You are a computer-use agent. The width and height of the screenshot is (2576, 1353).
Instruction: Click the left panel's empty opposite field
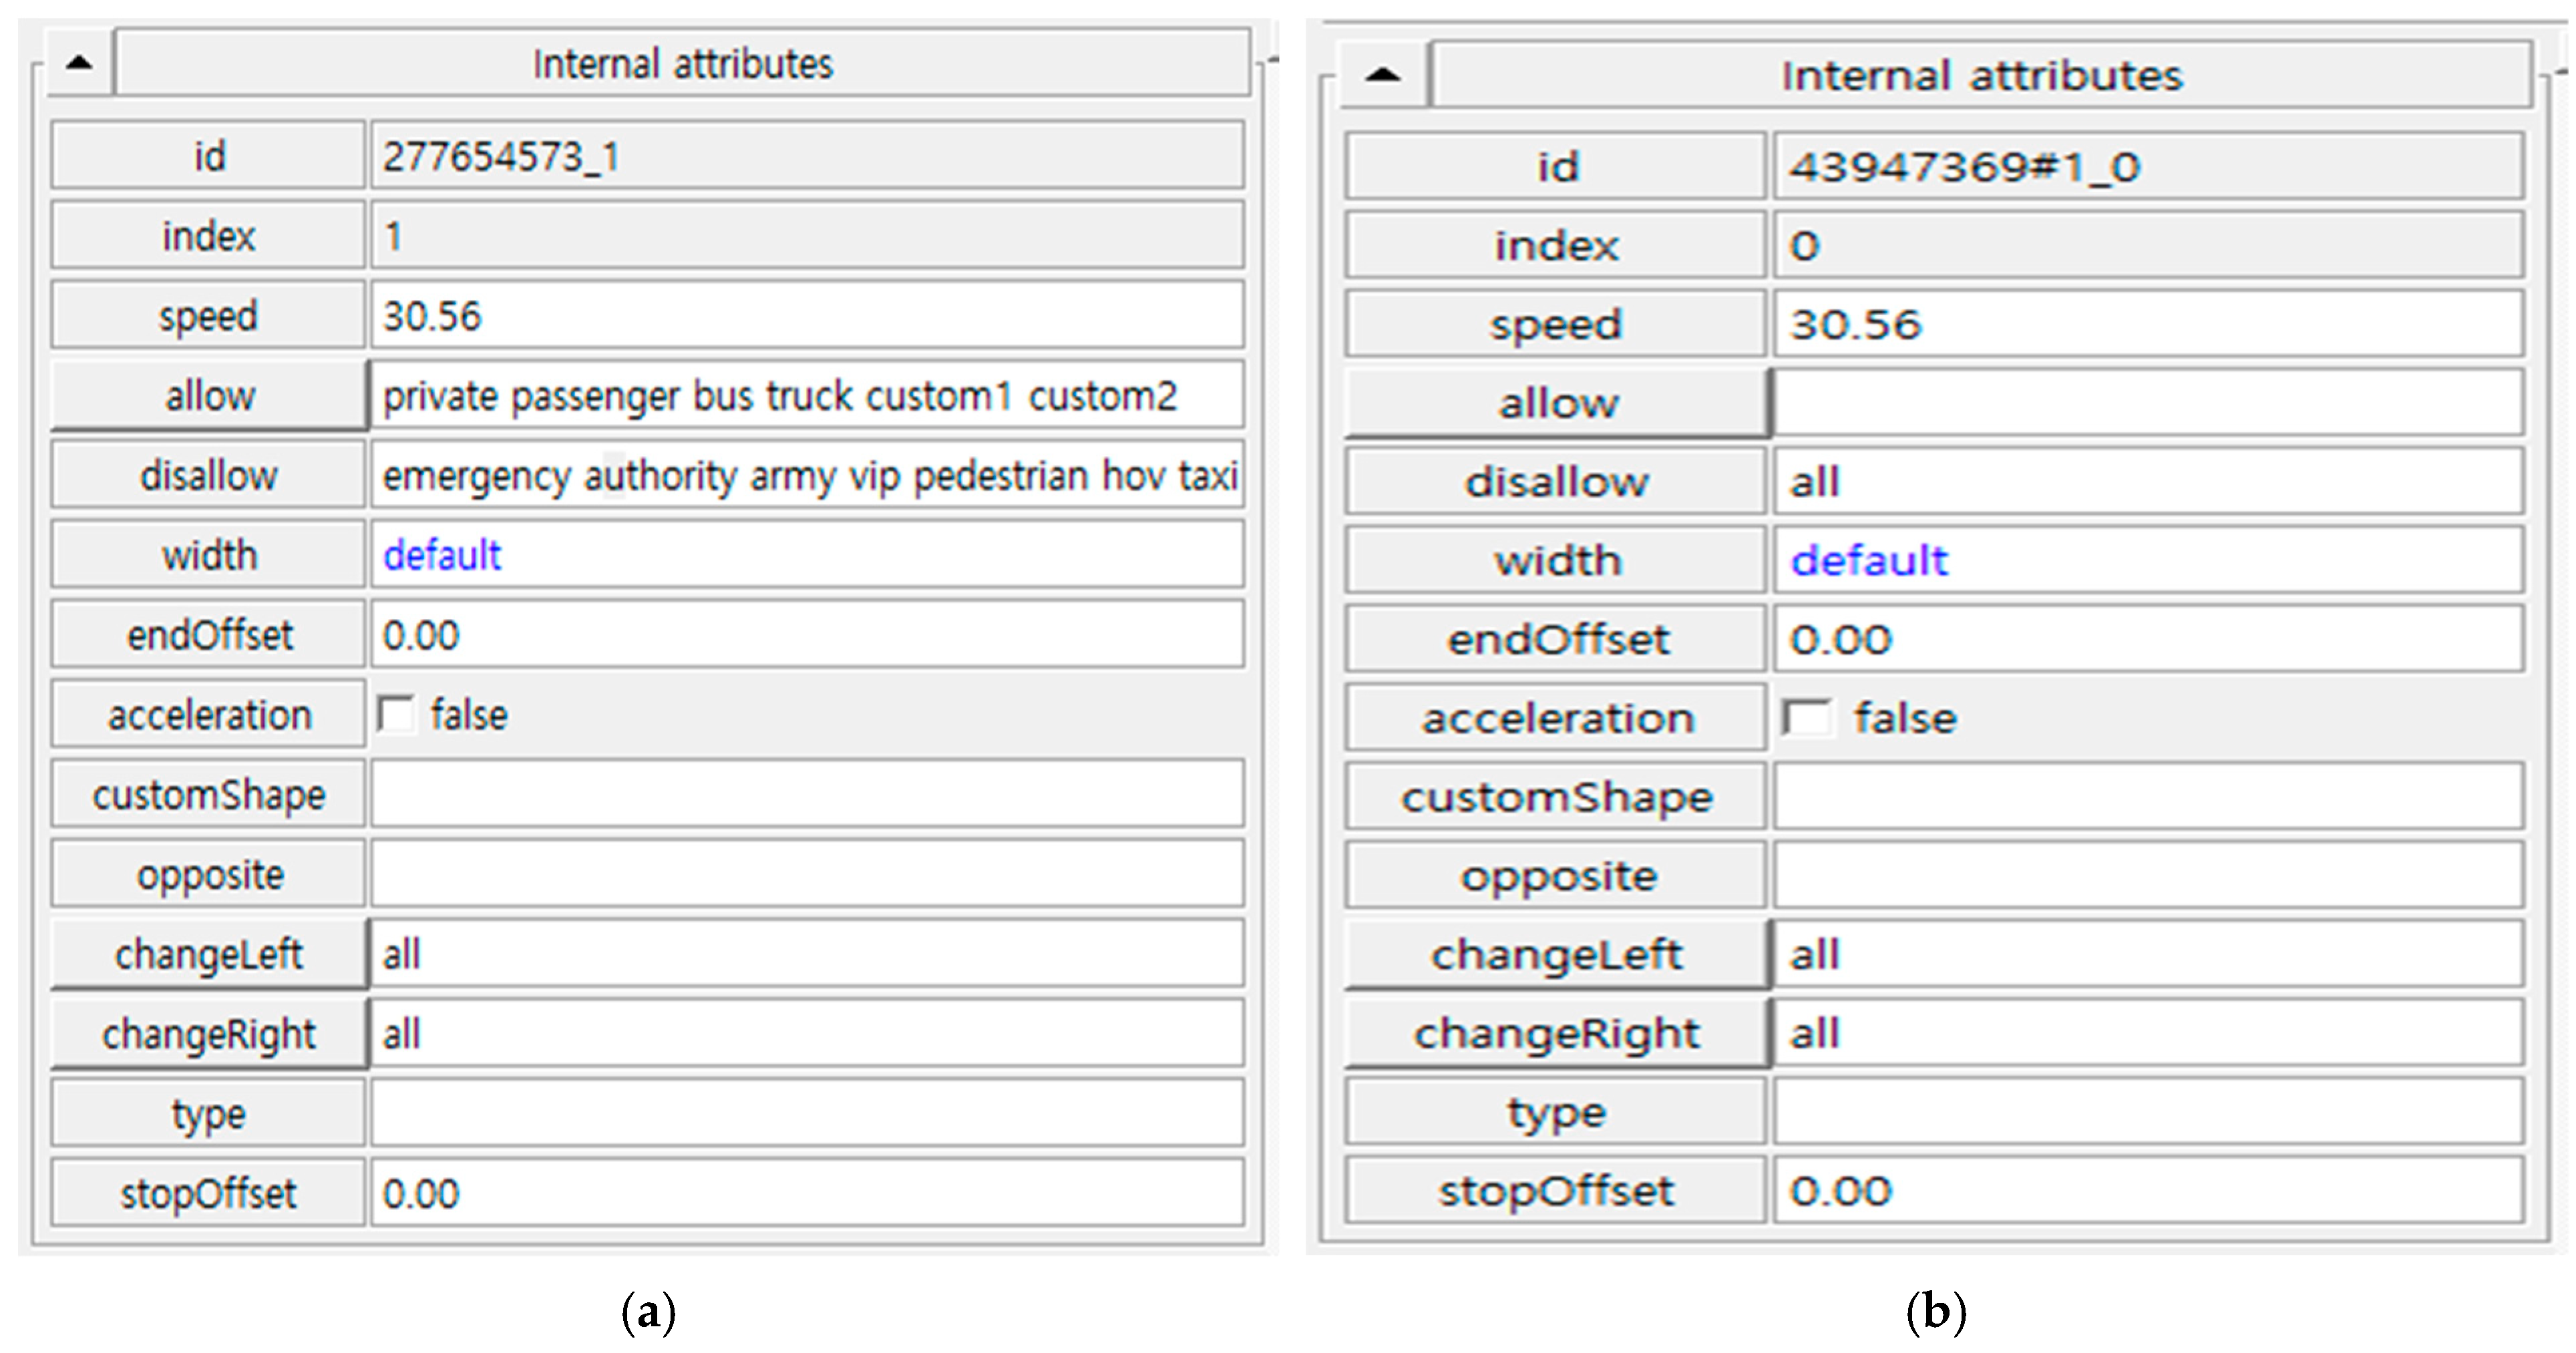pos(806,875)
